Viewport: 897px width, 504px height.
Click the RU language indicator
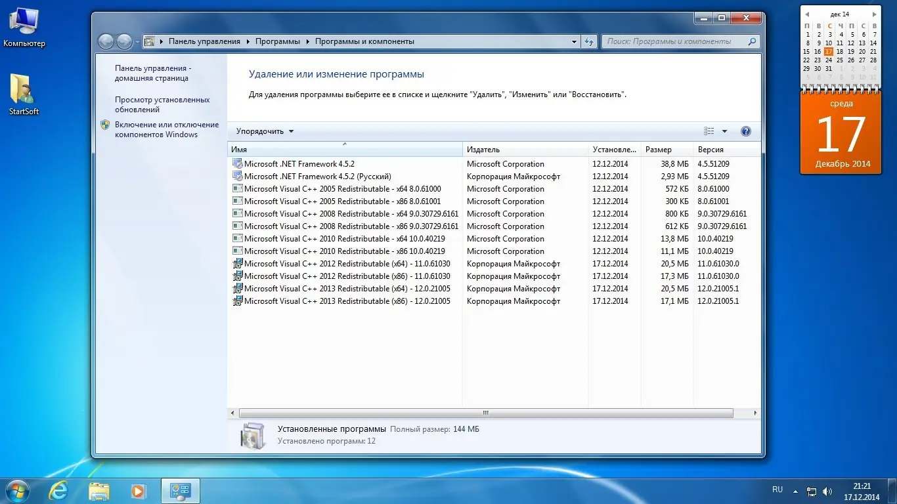pos(777,490)
